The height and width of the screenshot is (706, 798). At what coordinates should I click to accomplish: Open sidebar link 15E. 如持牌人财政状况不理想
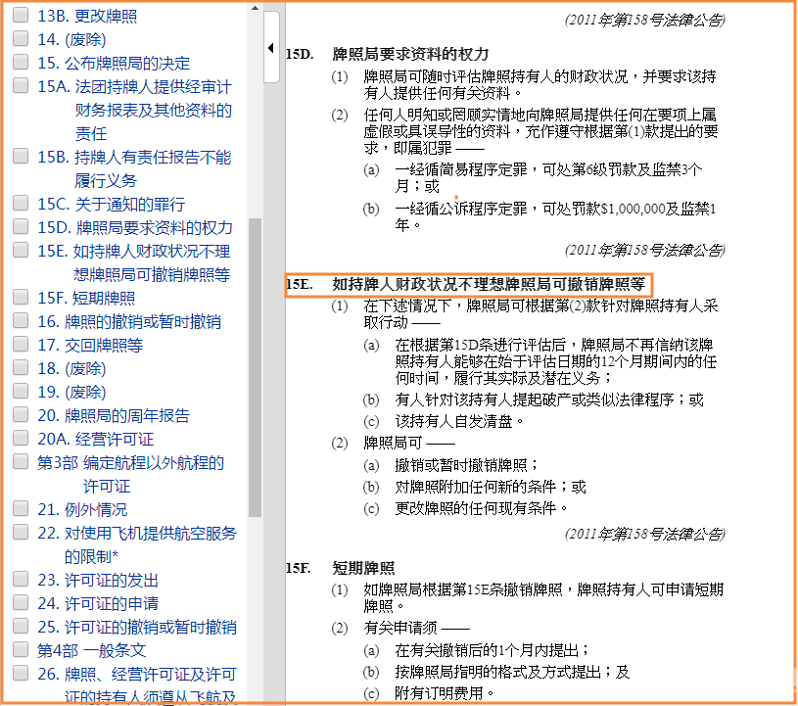(134, 262)
